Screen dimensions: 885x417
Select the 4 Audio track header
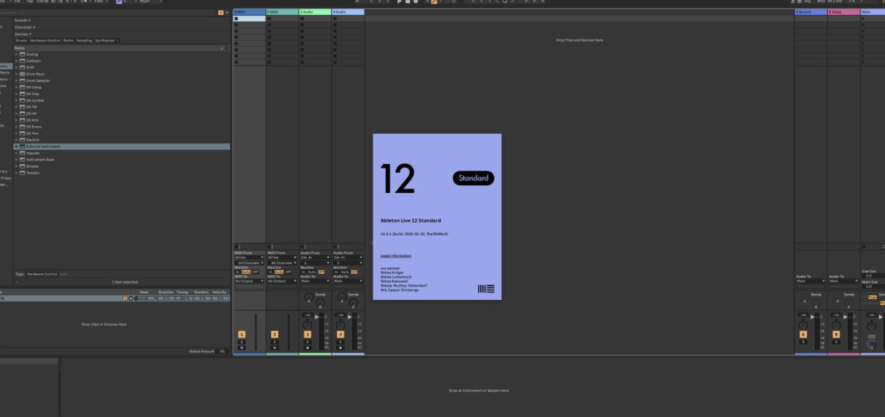click(348, 13)
